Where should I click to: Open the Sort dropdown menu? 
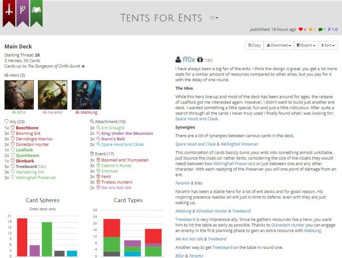pos(328,45)
